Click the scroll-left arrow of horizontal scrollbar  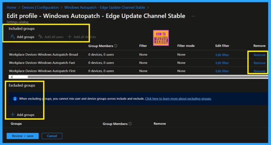[x=11, y=77]
